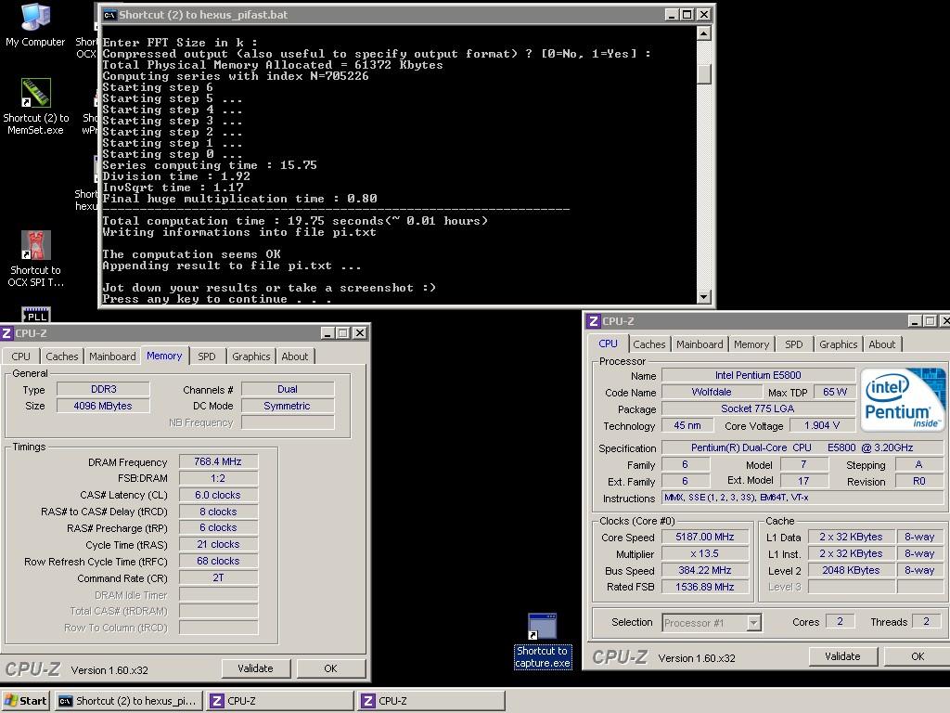Click Max TDP 65 W field
Viewport: 950px width, 713px height.
[834, 392]
